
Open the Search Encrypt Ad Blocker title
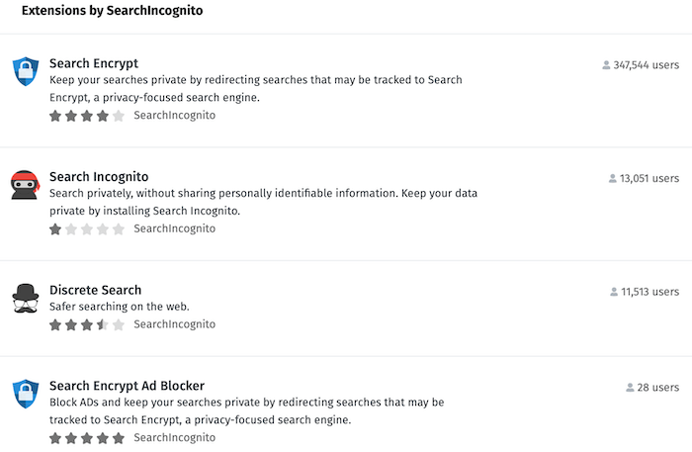128,386
